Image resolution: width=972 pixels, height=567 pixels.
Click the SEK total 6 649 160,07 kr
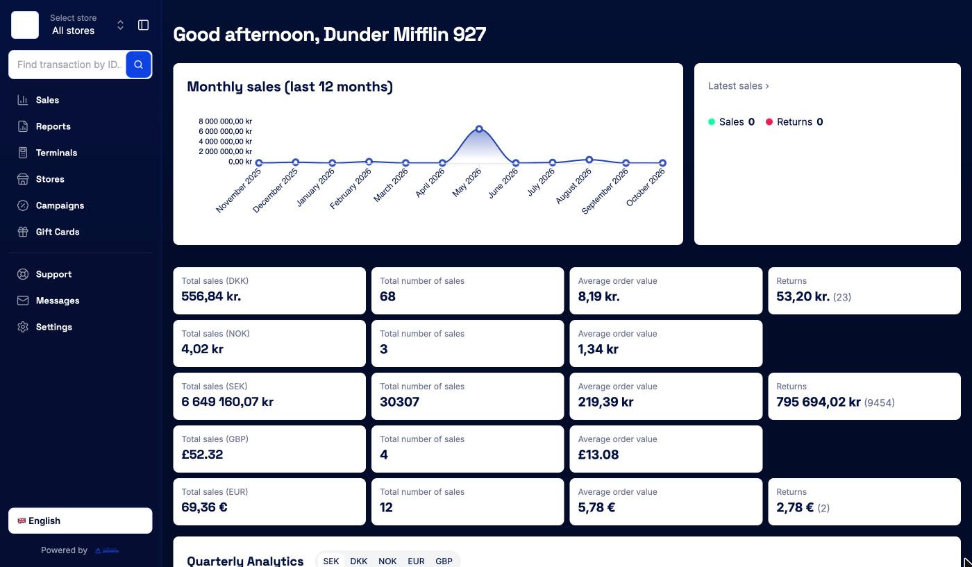tap(228, 402)
